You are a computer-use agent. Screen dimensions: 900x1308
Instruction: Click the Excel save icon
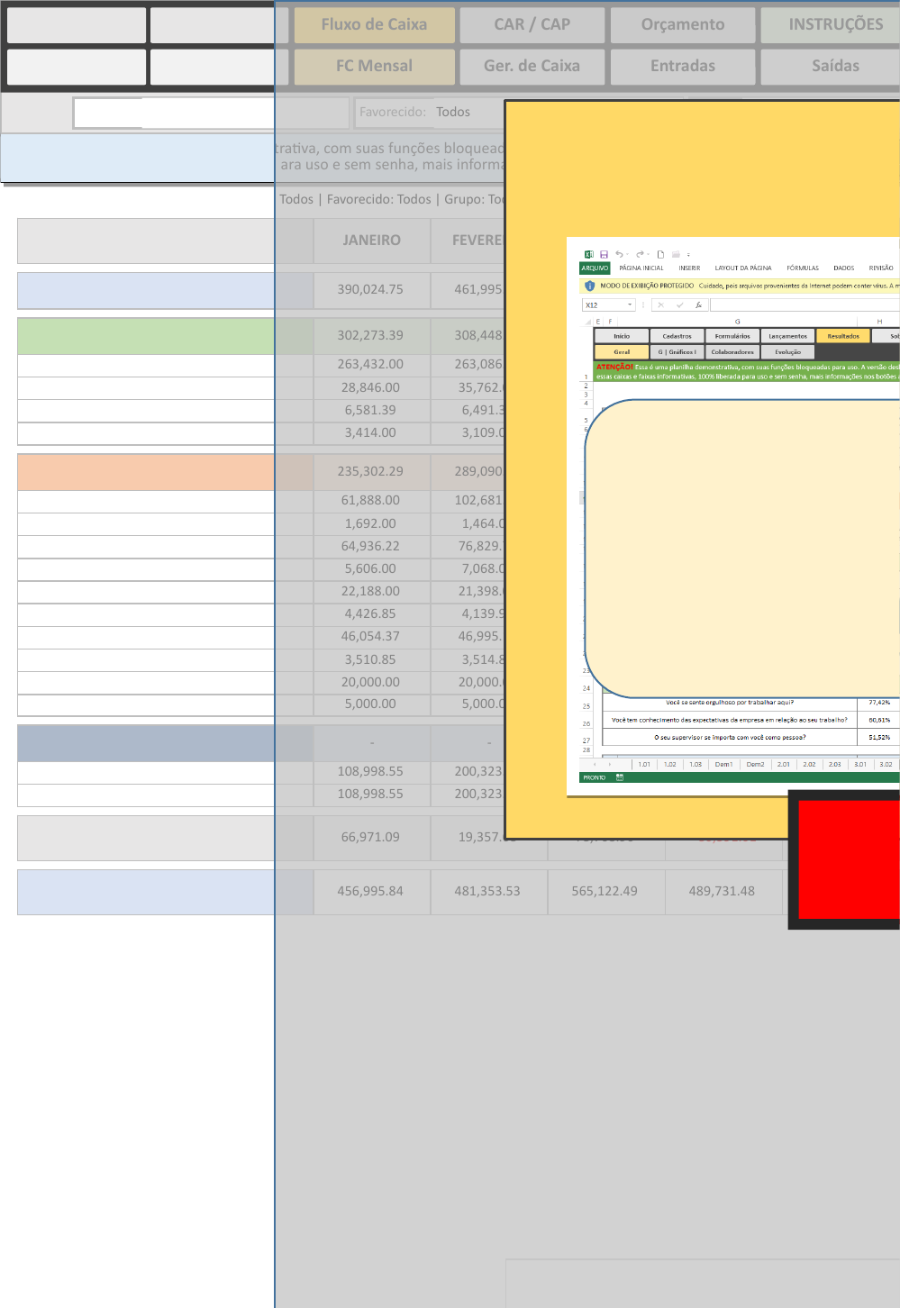click(604, 255)
